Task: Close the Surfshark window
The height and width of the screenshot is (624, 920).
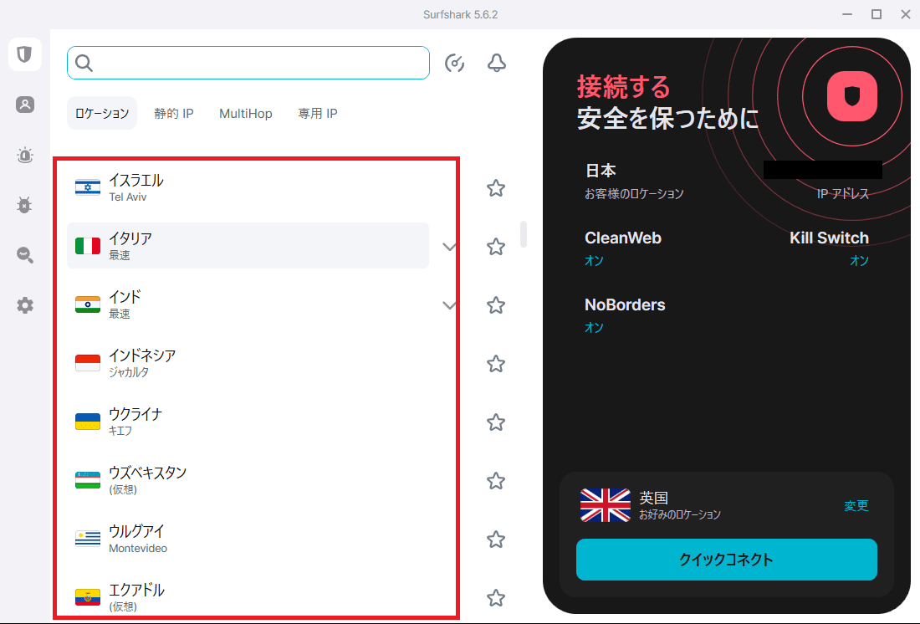Action: coord(905,14)
